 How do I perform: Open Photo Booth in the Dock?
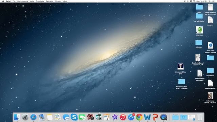pyautogui.click(x=91, y=117)
